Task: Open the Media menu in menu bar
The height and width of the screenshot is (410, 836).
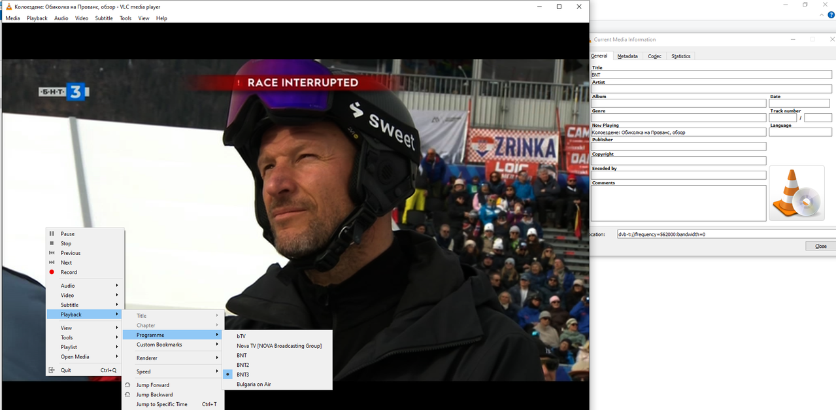Action: point(12,18)
